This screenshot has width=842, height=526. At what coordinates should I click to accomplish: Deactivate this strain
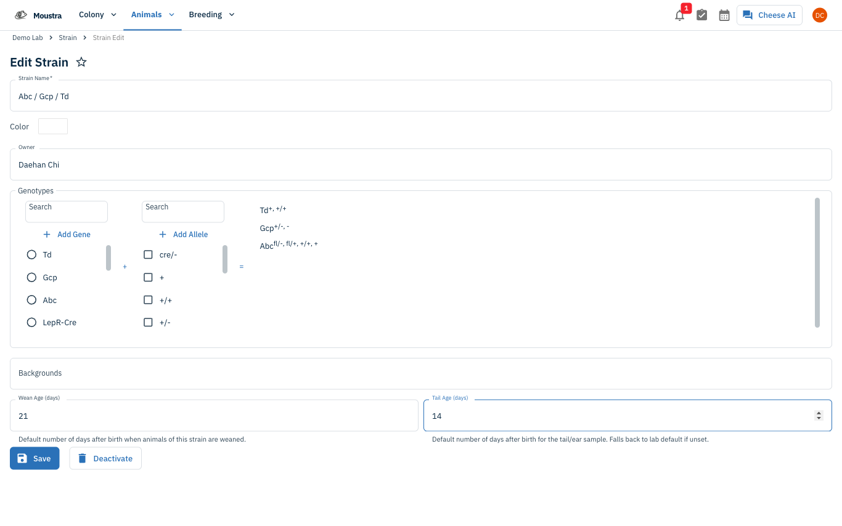point(105,458)
